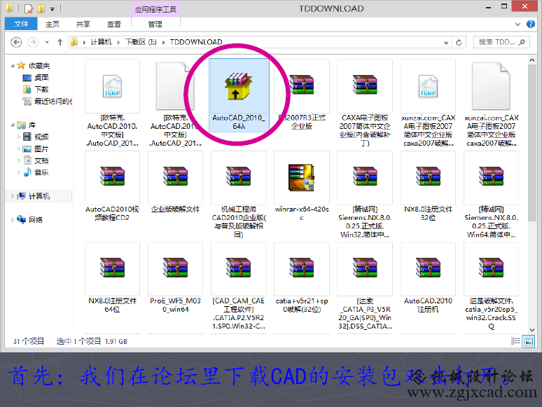Select the 应用程序工具 contextual tab
Viewport: 542px width, 407px height.
155,9
